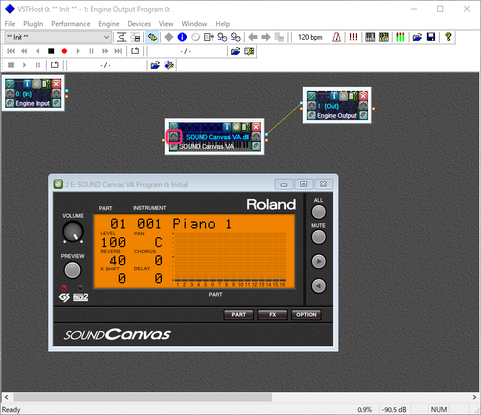Click the parameters icon on Engine Input module
Screen dimensions: 481x415
45,83
